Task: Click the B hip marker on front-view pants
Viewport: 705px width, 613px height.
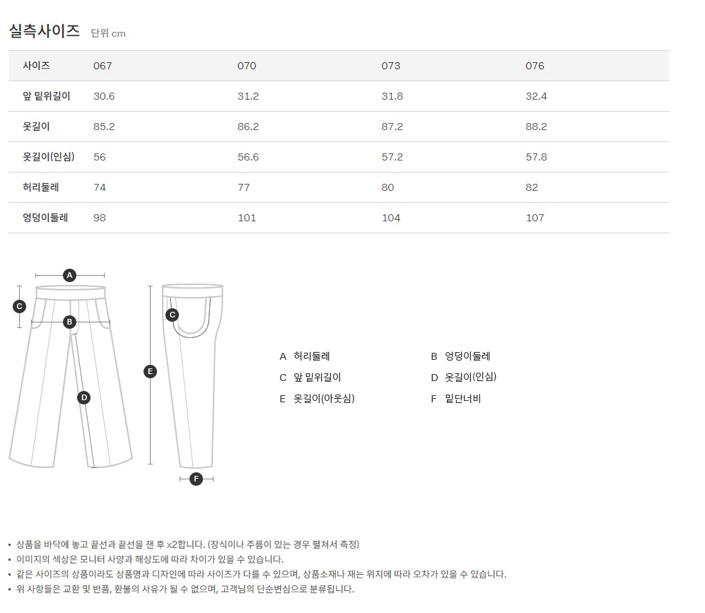Action: click(69, 322)
